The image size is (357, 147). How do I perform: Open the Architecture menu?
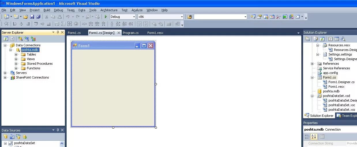pyautogui.click(x=109, y=10)
